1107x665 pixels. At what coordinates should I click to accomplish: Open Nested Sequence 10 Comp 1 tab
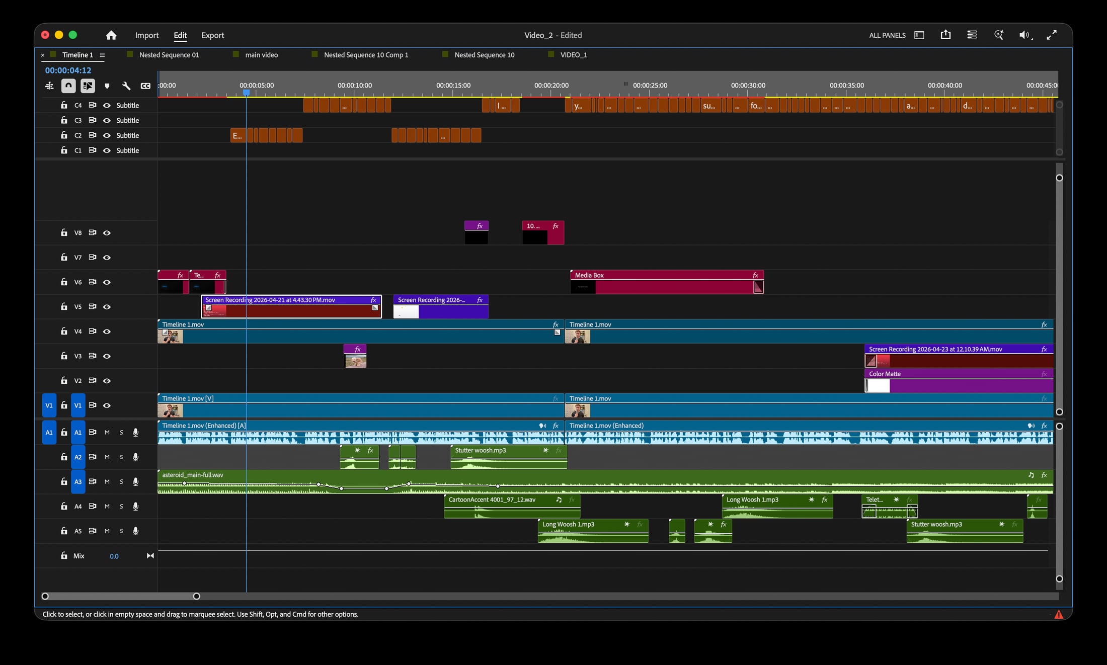[x=366, y=55]
